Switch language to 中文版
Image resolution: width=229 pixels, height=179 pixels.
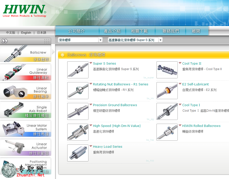[x=10, y=33]
